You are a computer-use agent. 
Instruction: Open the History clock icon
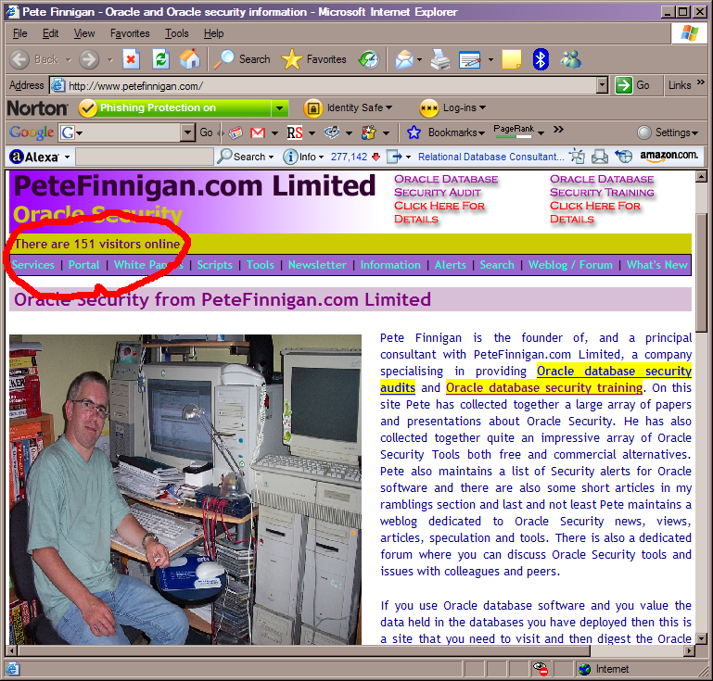(369, 59)
